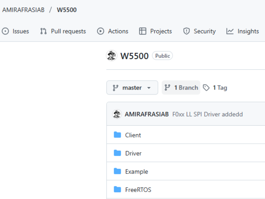This screenshot has height=199, width=265.
Task: Click the Actions play icon
Action: (100, 31)
